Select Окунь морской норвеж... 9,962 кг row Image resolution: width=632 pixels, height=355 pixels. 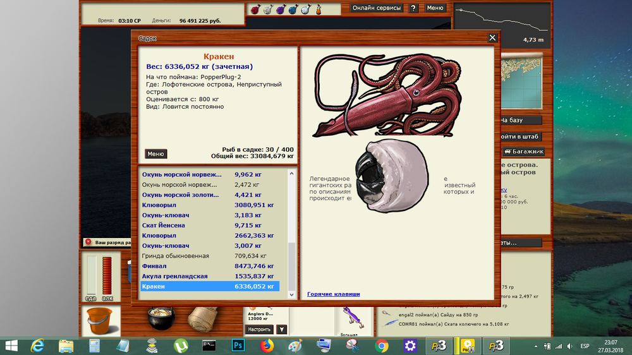pyautogui.click(x=210, y=174)
